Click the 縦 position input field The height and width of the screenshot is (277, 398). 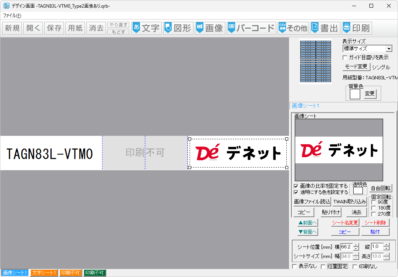pos(377,246)
